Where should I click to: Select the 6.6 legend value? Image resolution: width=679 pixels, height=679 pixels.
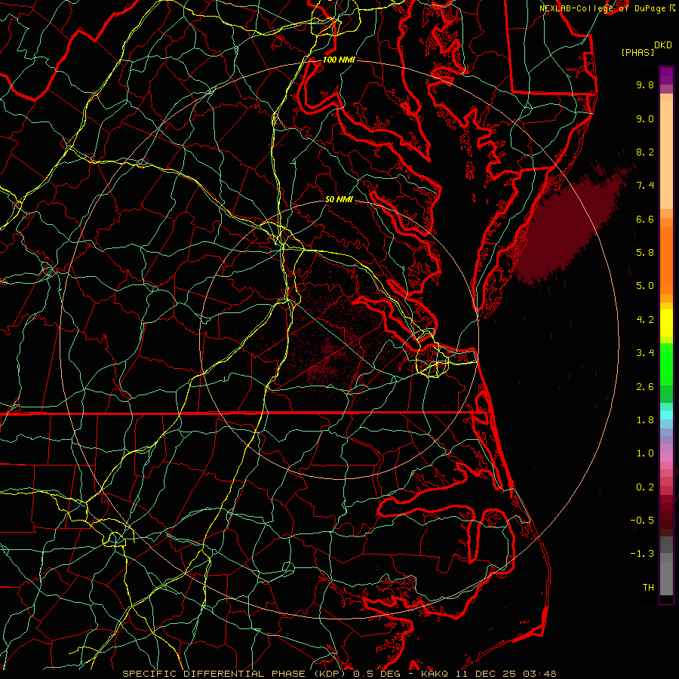pyautogui.click(x=645, y=219)
